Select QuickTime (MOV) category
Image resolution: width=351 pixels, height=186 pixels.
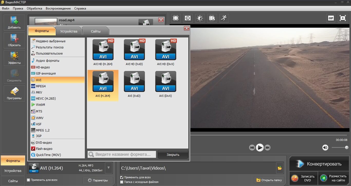coord(58,155)
